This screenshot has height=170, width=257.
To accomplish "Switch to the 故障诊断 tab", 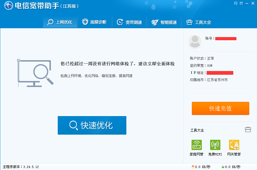I will pos(95,22).
